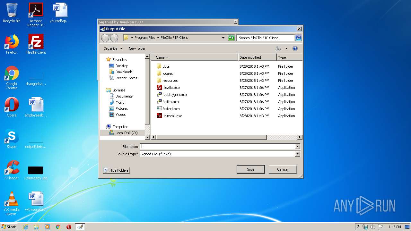Open Opera from the taskbar
The image size is (411, 231).
click(69, 227)
